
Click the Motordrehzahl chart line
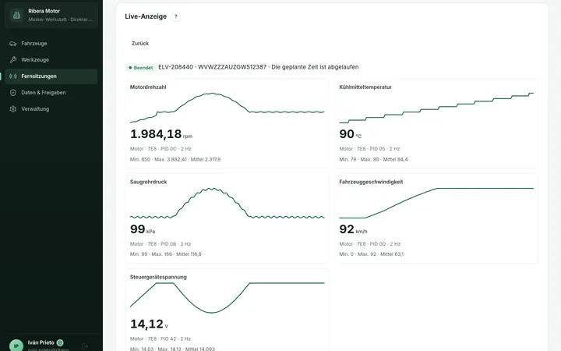pyautogui.click(x=228, y=108)
